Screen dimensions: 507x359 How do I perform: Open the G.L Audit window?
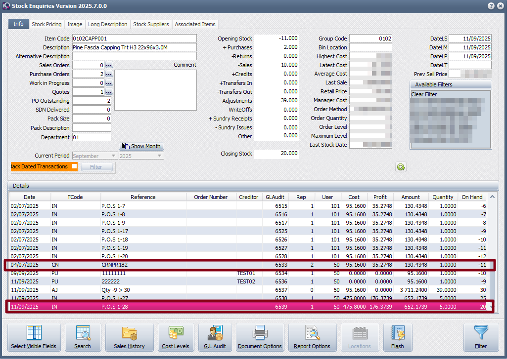tap(215, 337)
